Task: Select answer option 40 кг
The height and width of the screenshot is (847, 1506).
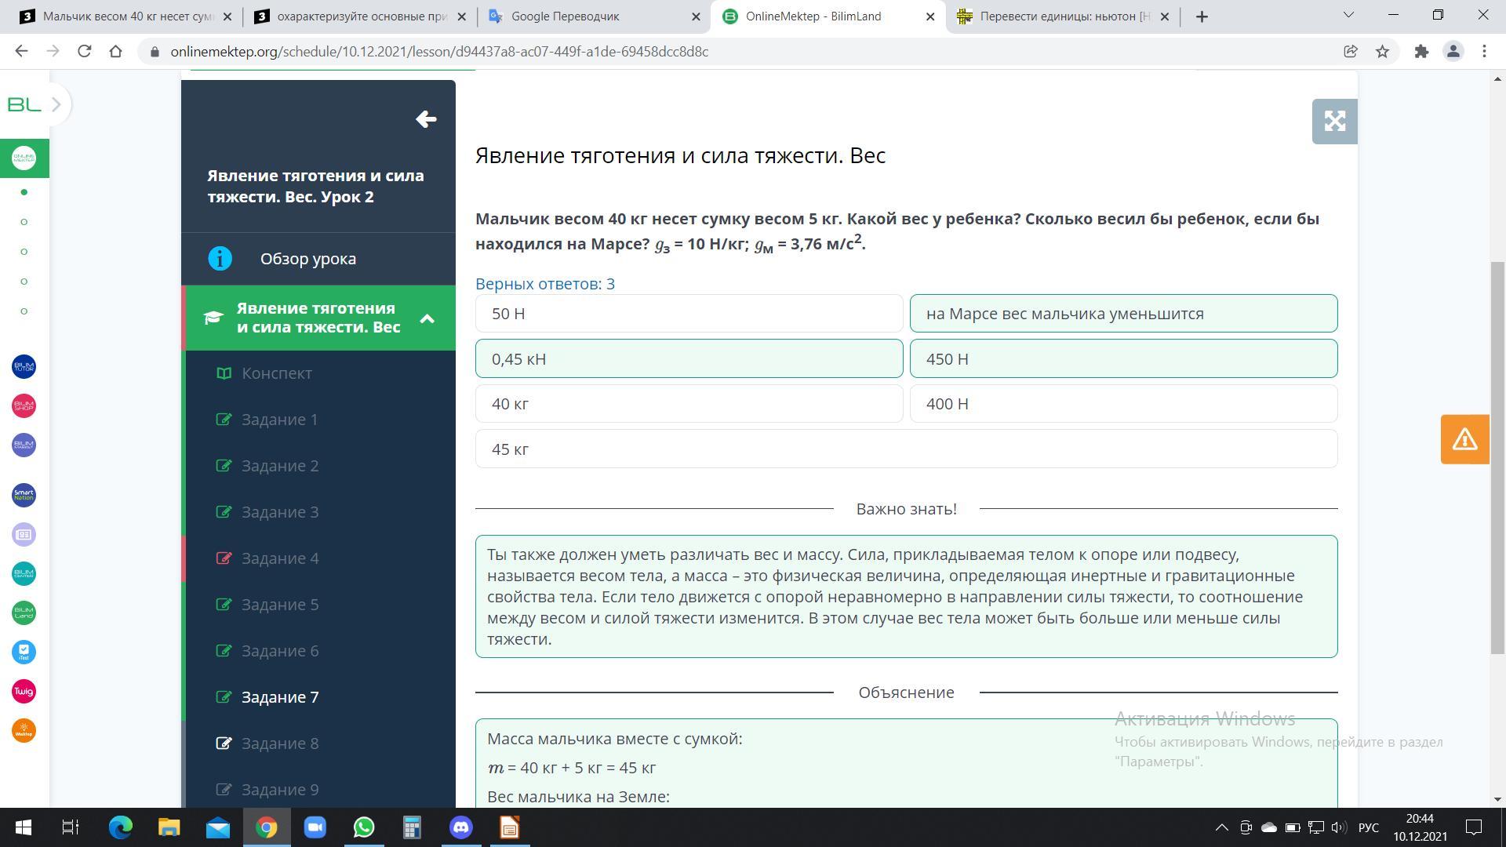Action: [x=689, y=404]
